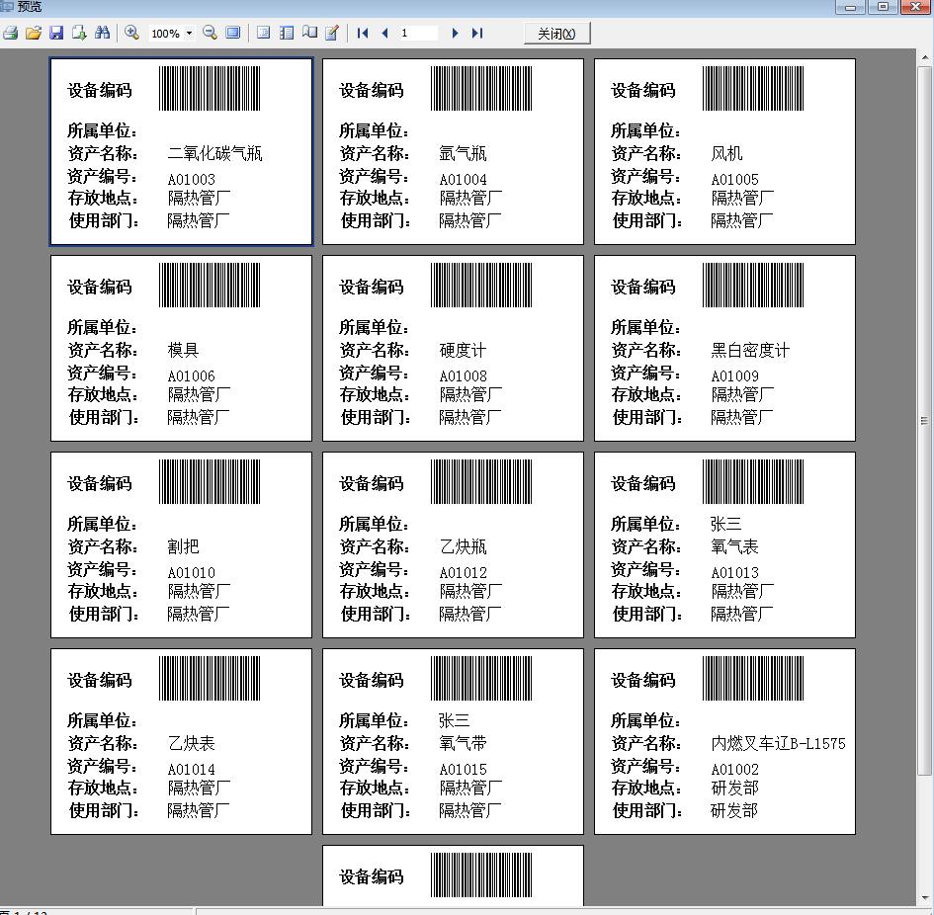Screen dimensions: 934x915
Task: Click the asset name 模具
Action: [x=183, y=350]
